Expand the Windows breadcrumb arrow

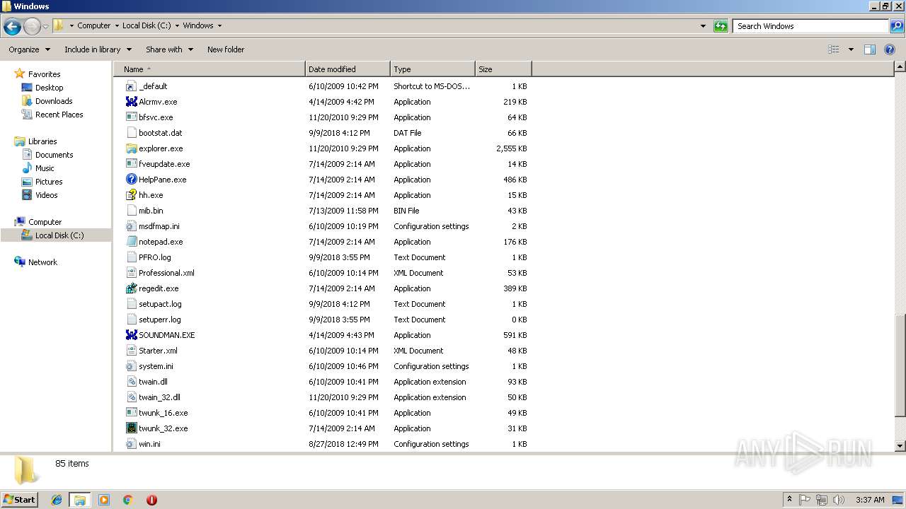[x=219, y=25]
